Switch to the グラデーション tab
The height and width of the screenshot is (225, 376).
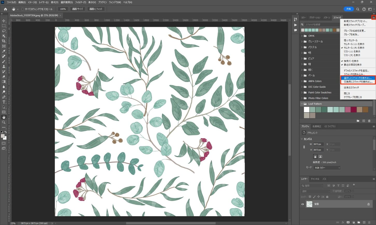click(x=315, y=18)
